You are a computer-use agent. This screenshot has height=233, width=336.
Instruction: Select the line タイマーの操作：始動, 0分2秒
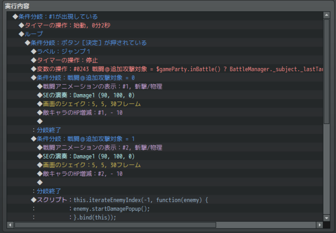point(165,25)
